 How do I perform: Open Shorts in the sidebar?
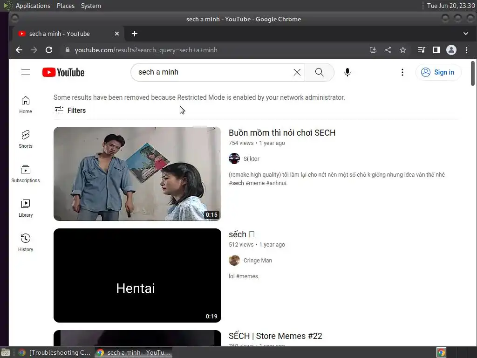coord(26,139)
